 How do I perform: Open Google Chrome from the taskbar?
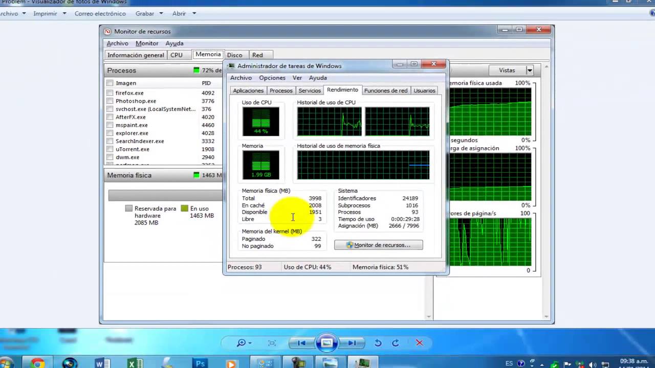click(x=37, y=363)
